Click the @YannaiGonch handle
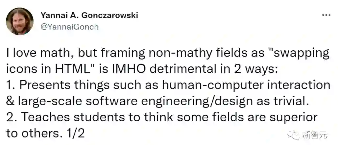Screen dimensions: 338x145 (x=69, y=27)
